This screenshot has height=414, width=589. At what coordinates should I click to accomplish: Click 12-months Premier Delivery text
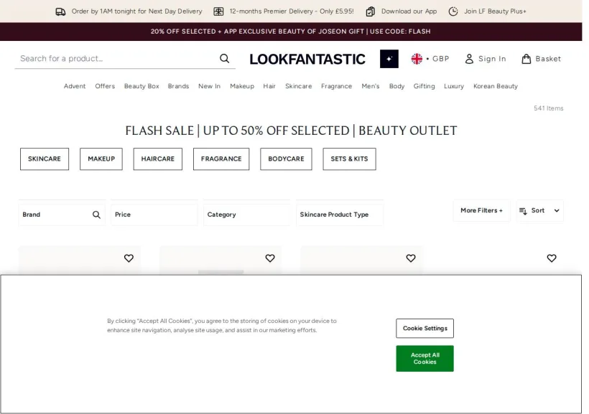[x=292, y=11]
